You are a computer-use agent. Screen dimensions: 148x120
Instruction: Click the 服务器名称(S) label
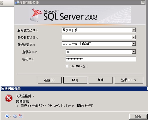coord(27,37)
